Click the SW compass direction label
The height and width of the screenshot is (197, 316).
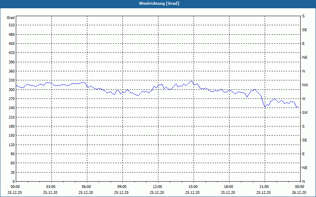tap(305, 113)
